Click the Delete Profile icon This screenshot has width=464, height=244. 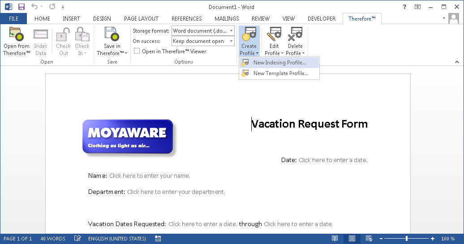295,34
